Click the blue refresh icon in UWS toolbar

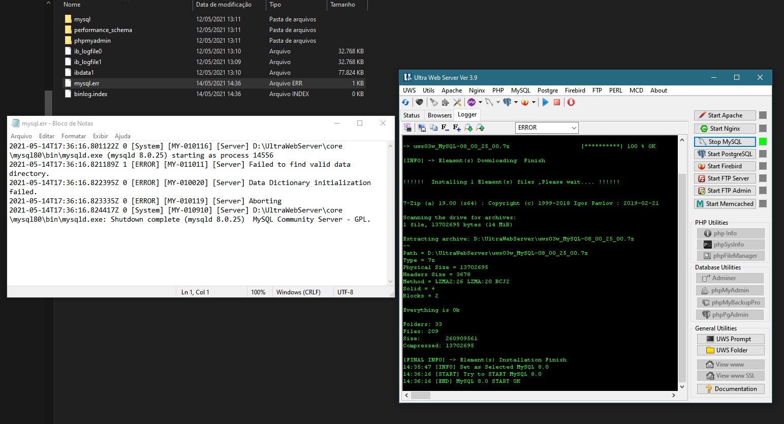point(405,102)
